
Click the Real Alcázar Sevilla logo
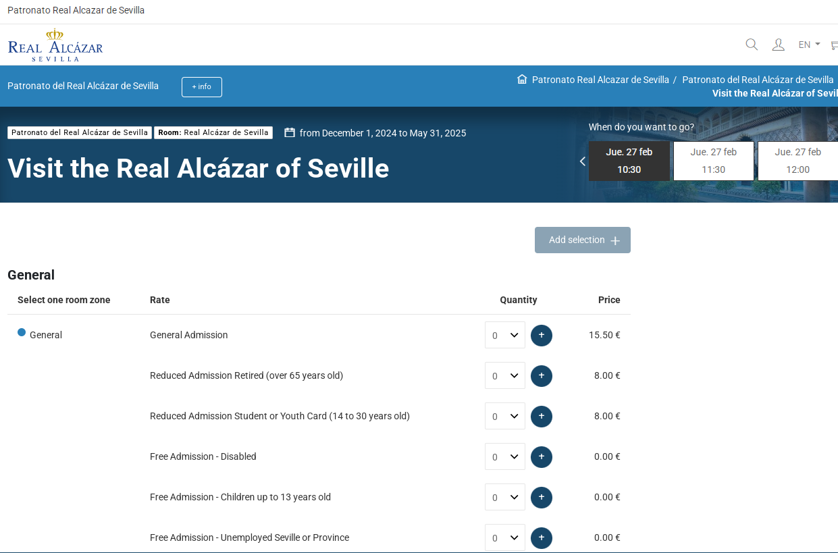click(55, 45)
